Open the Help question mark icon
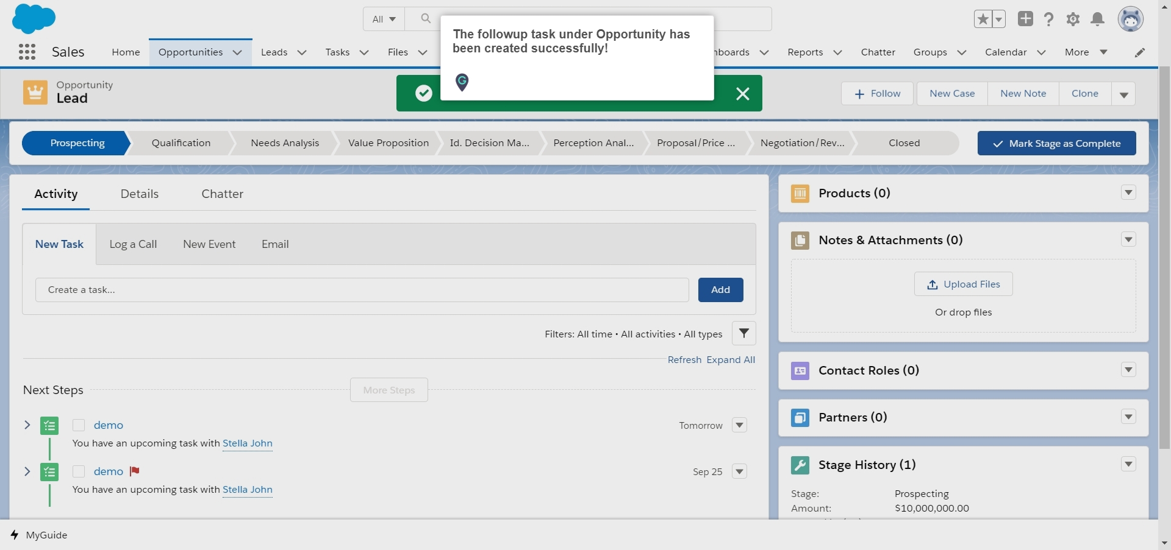Image resolution: width=1171 pixels, height=550 pixels. click(1048, 19)
